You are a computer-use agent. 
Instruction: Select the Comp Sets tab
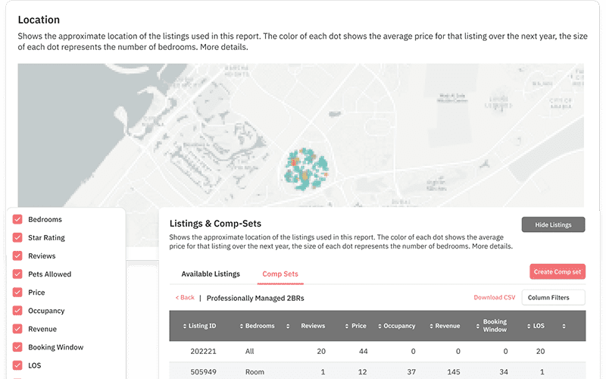(280, 274)
